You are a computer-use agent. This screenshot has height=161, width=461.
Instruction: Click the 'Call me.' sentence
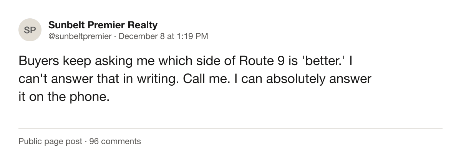pos(207,79)
